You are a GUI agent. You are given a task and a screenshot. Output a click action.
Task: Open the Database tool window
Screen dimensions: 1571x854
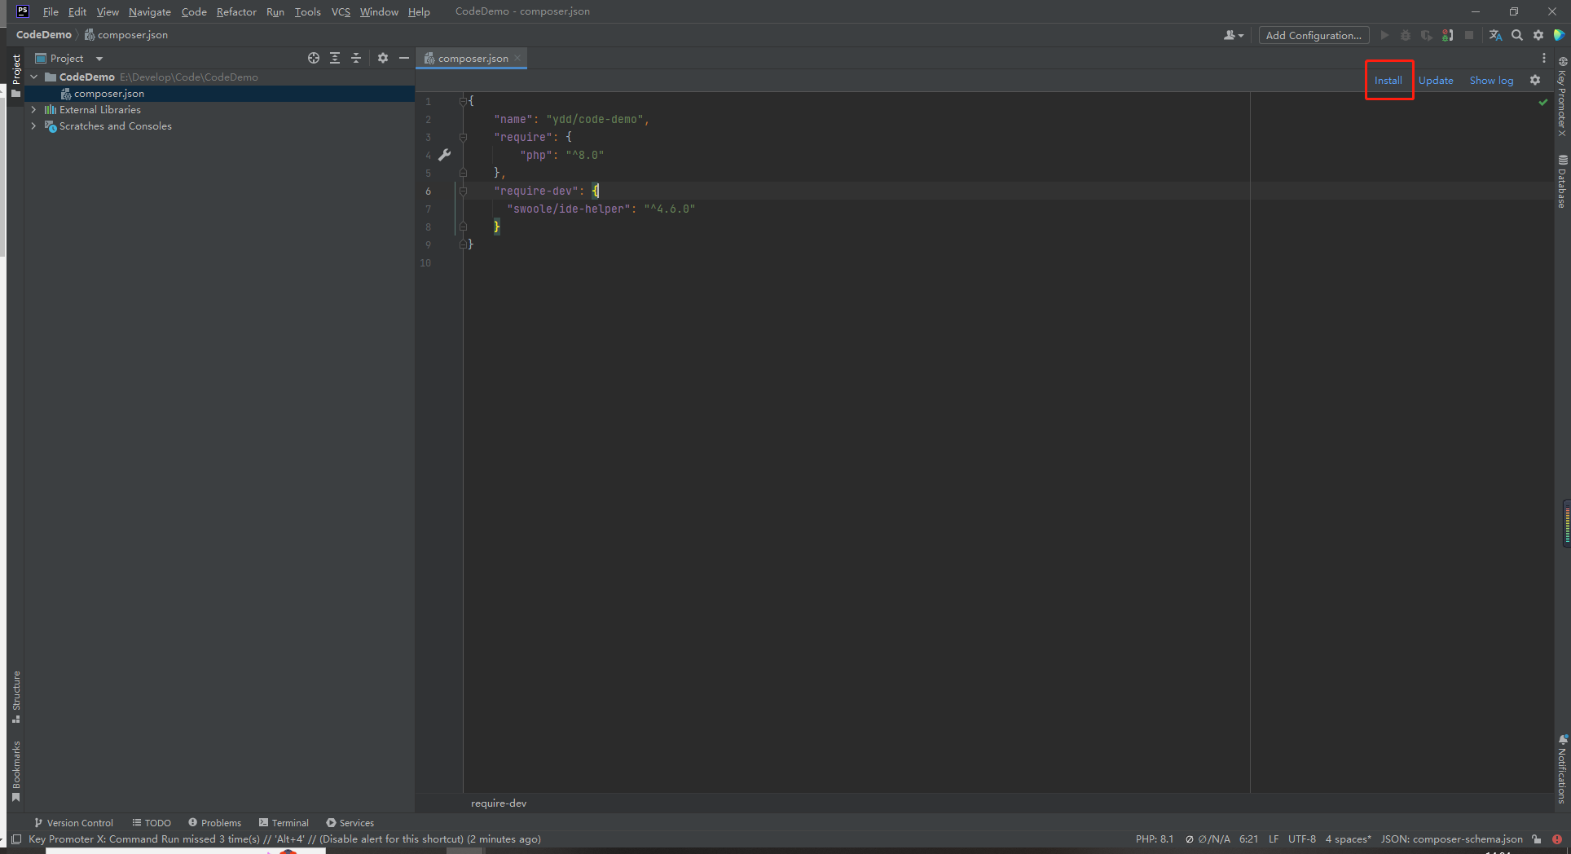[x=1562, y=181]
